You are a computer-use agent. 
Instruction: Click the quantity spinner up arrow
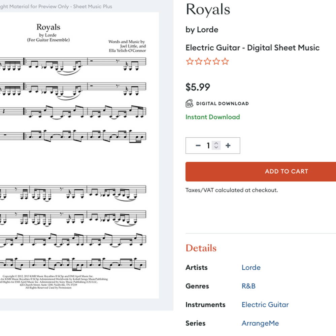point(216,143)
